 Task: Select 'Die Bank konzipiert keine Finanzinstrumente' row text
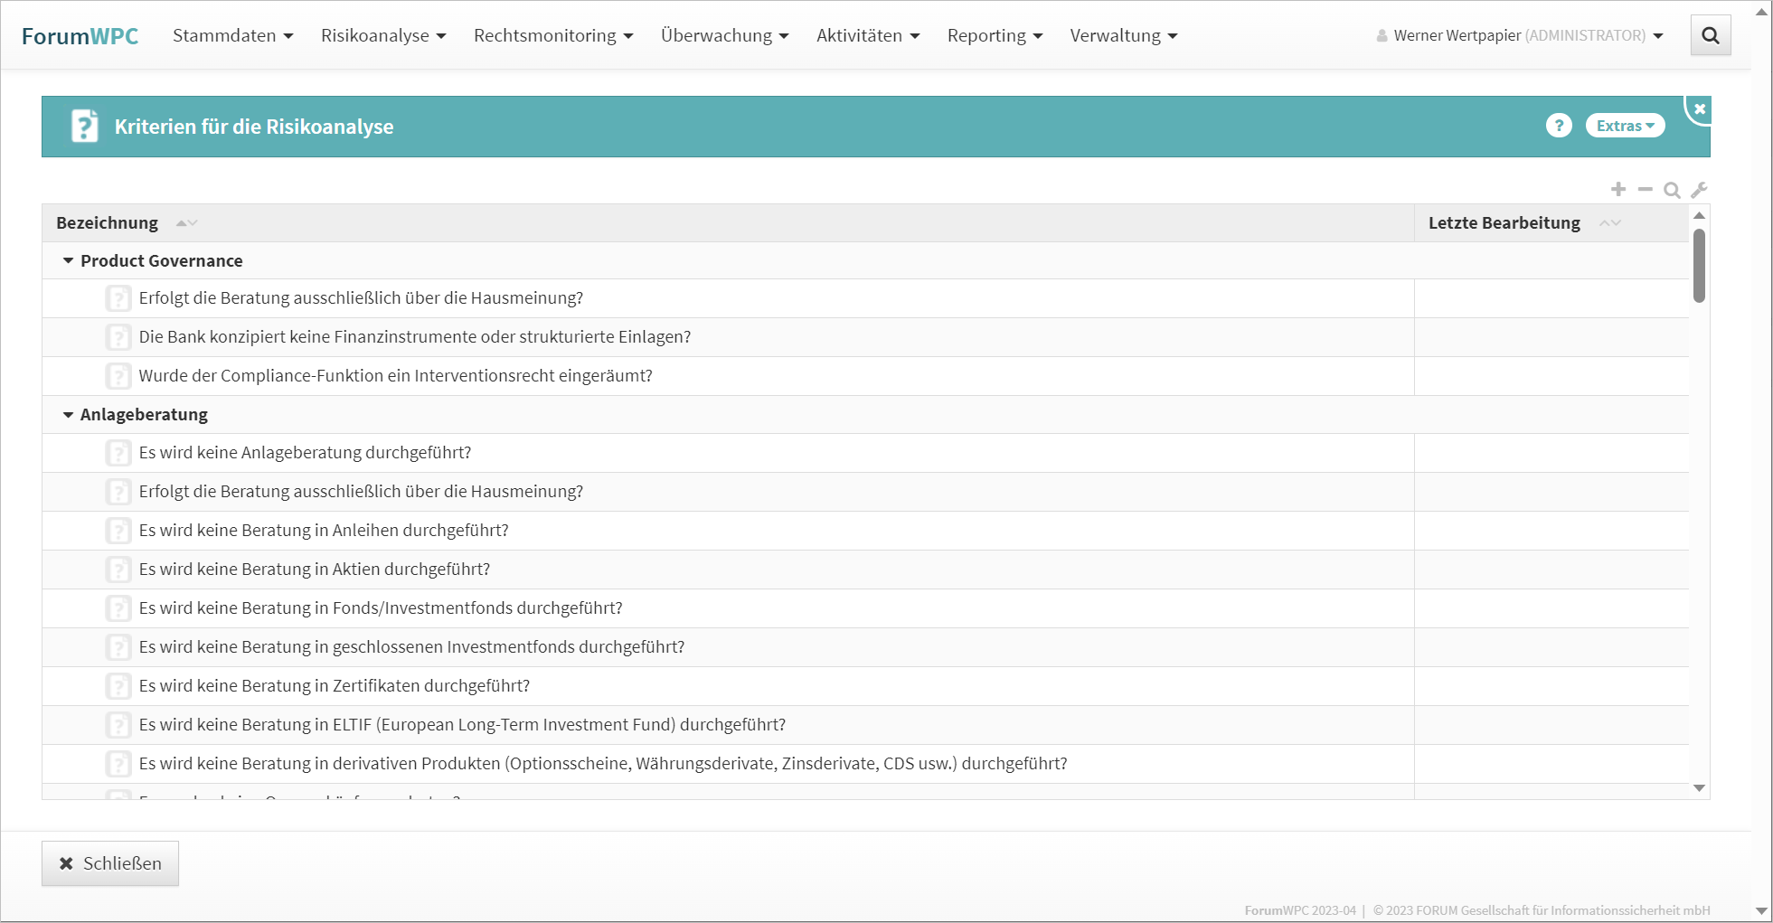415,337
